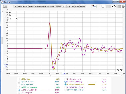Select the Distortion tab

point(51,6)
